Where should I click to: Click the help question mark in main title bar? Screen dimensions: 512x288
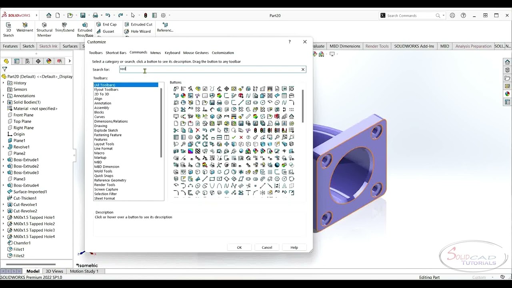pyautogui.click(x=463, y=15)
